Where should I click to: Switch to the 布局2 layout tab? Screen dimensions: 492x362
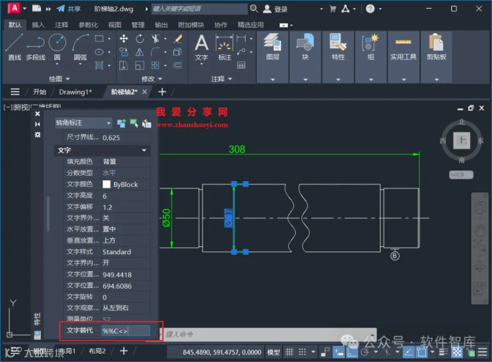pos(97,351)
